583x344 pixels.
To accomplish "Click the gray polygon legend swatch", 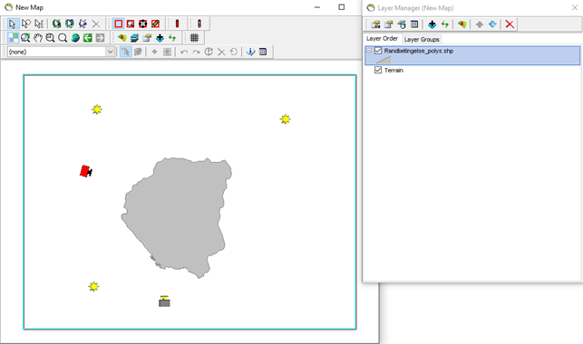I will tap(384, 60).
